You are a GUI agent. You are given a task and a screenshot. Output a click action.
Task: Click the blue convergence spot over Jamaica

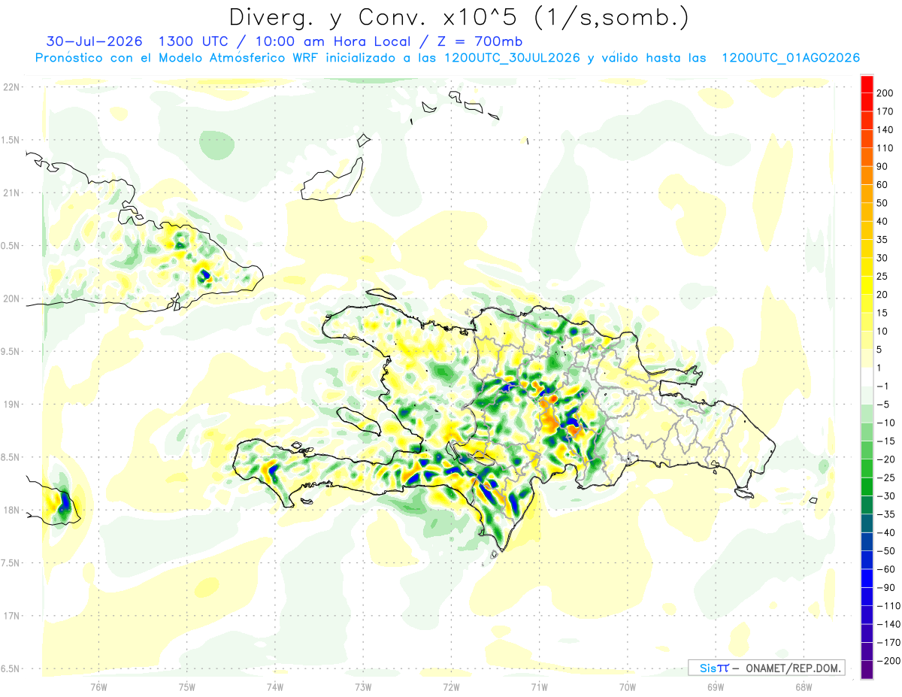tap(64, 501)
